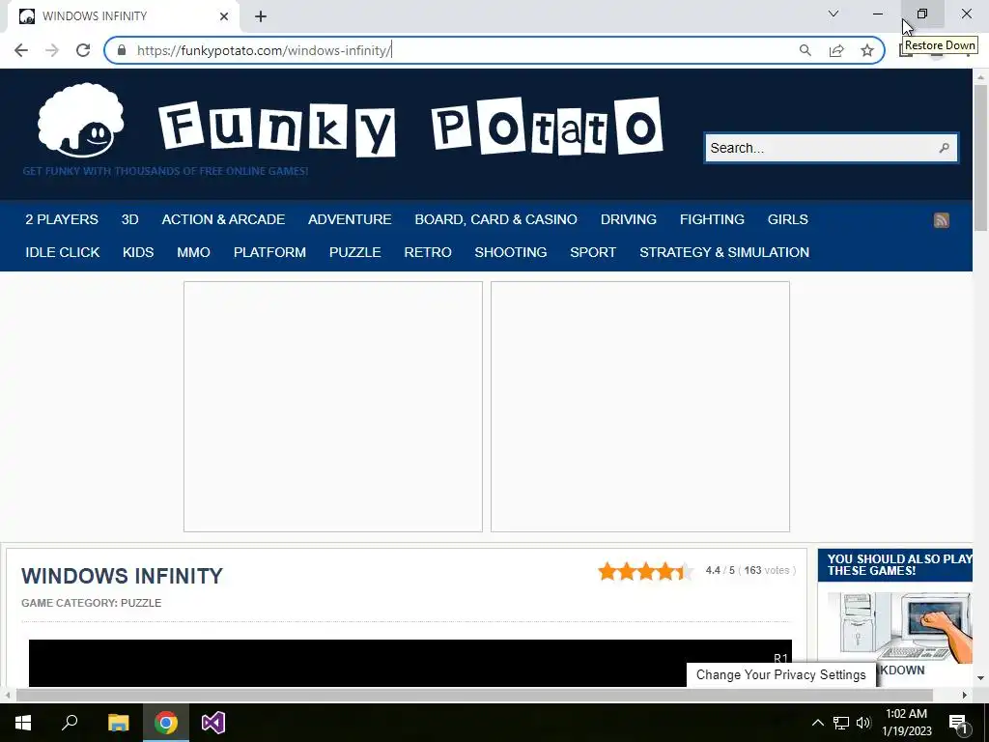Open the SPORT category
Viewport: 989px width, 742px height.
(593, 252)
